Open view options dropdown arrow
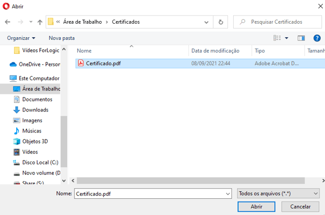Image resolution: width=325 pixels, height=215 pixels. [287, 38]
